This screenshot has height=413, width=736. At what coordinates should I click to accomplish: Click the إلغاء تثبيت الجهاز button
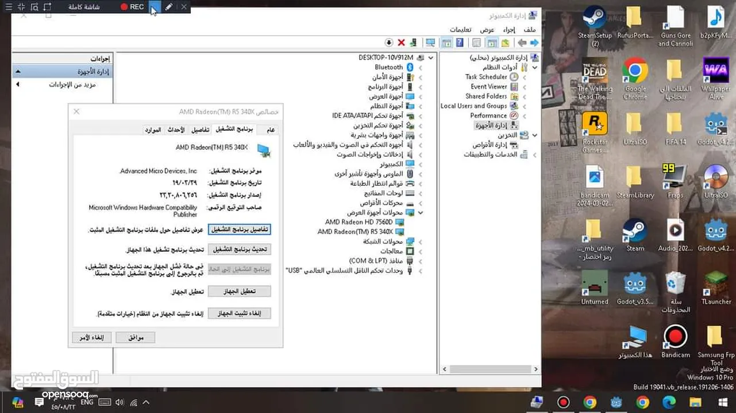(239, 313)
